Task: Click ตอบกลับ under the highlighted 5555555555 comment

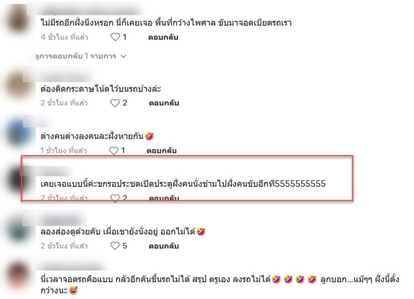Action: pyautogui.click(x=164, y=198)
